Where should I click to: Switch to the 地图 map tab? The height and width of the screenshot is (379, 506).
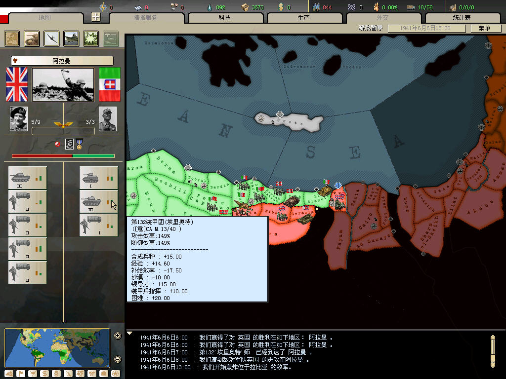pos(45,18)
